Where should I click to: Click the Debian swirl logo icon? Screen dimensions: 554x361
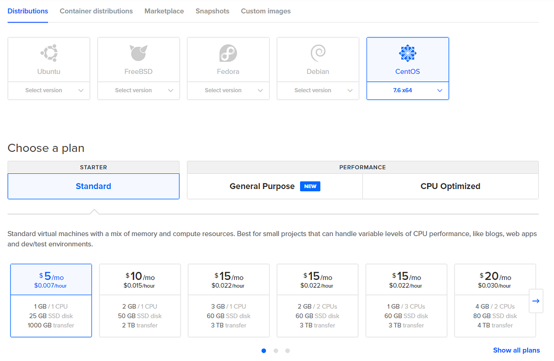[318, 53]
